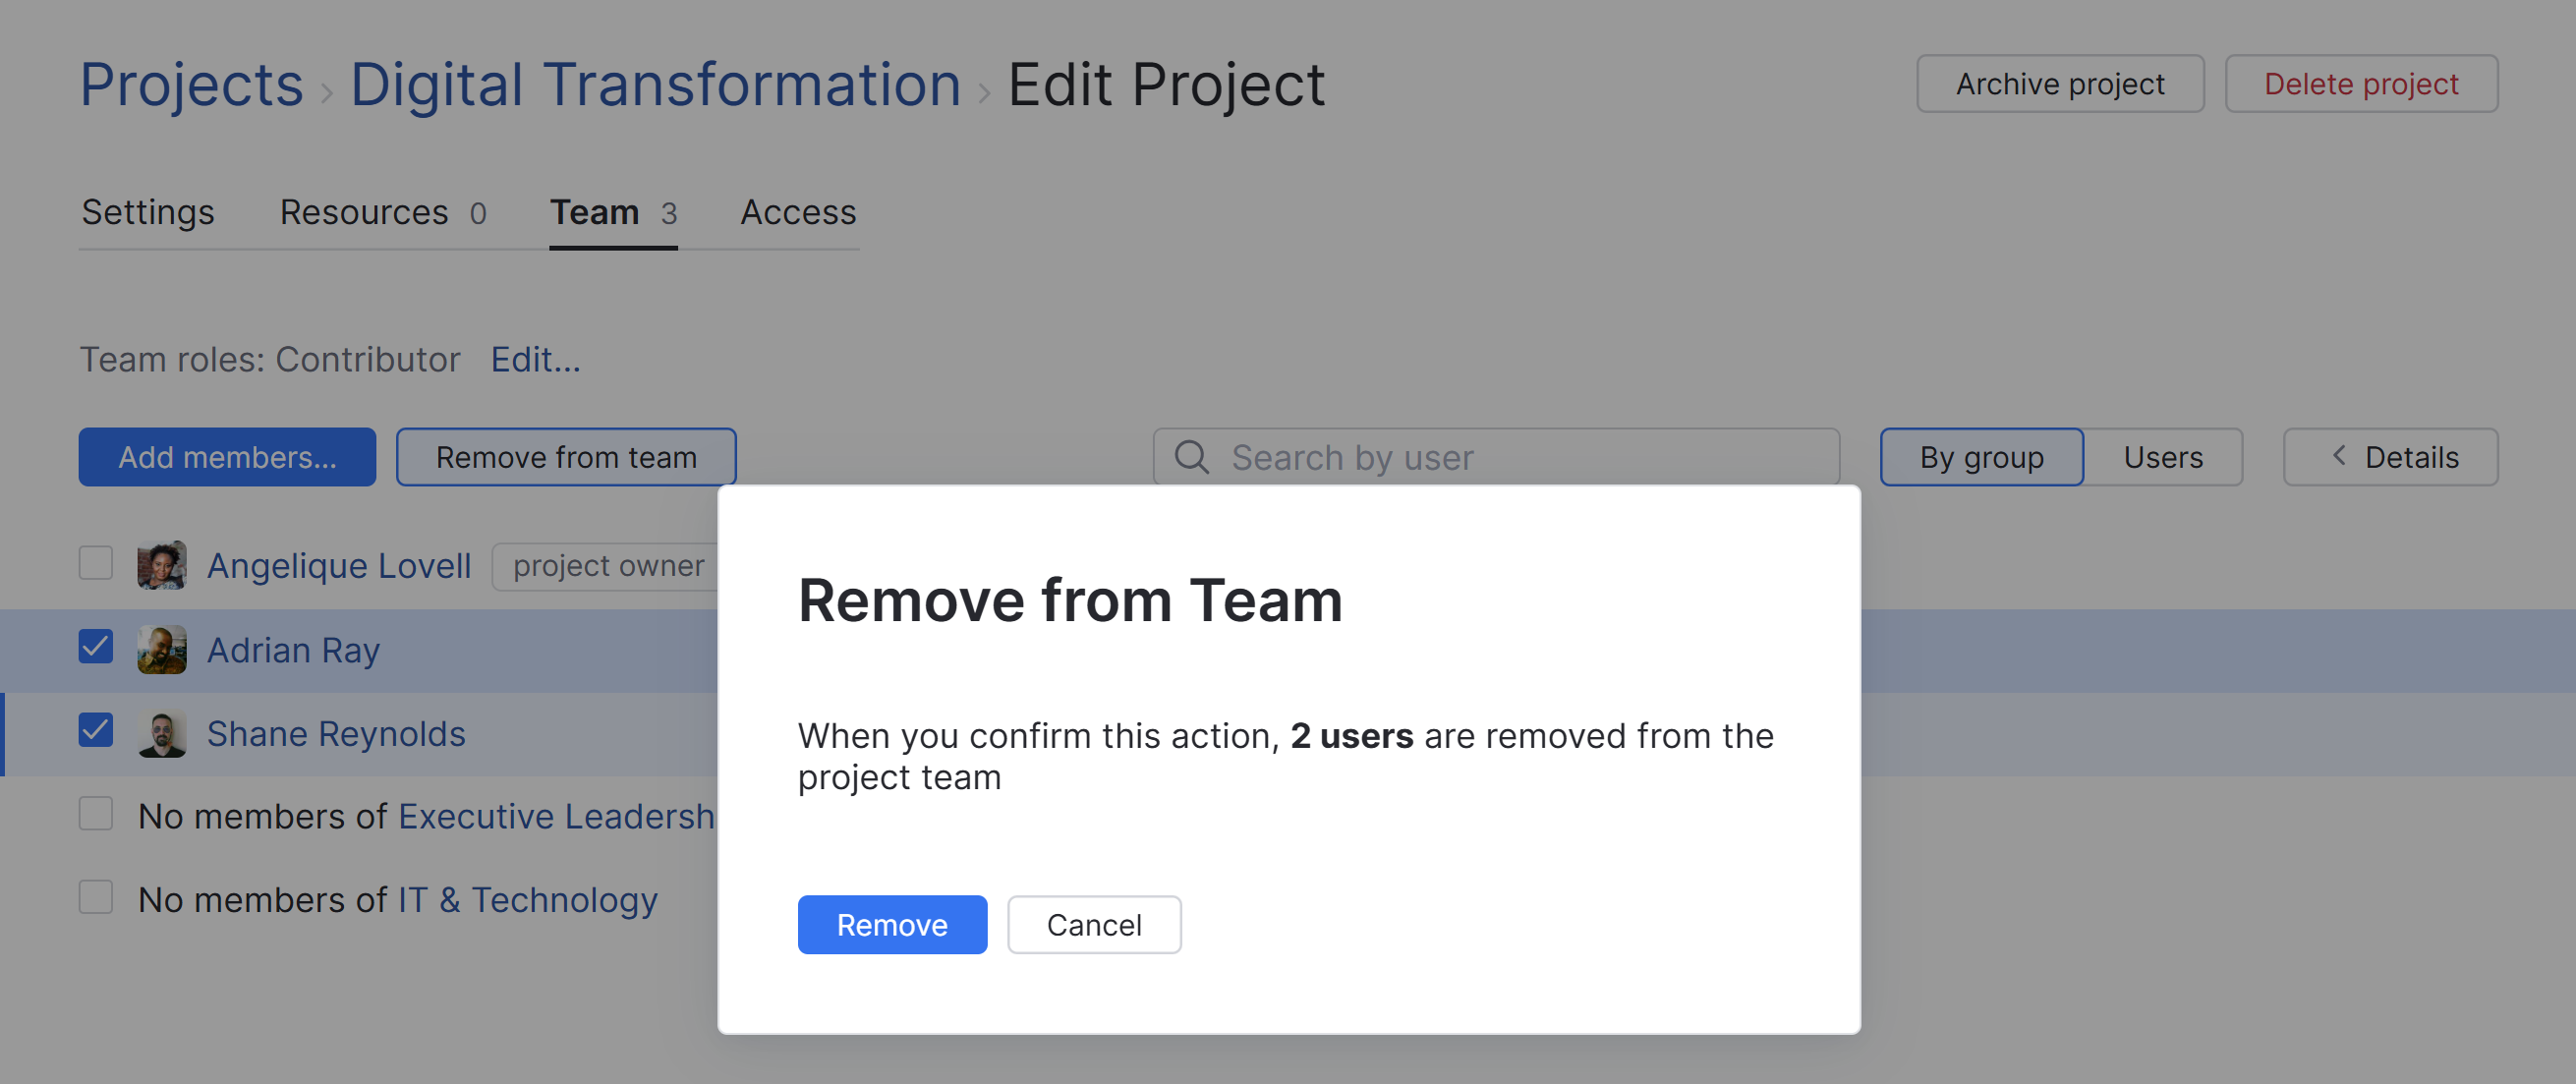Click Shane Reynolds' avatar picture
This screenshot has height=1084, width=2576.
161,733
